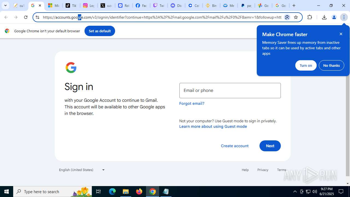The height and width of the screenshot is (197, 350).
Task: Open the Windows Start menu
Action: [x=7, y=192]
